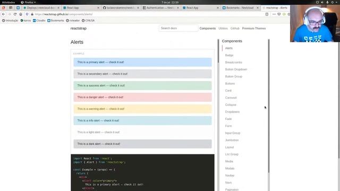The image size is (340, 191).
Task: Open the clock showing 7 de jul 22:39
Action: (170, 2)
